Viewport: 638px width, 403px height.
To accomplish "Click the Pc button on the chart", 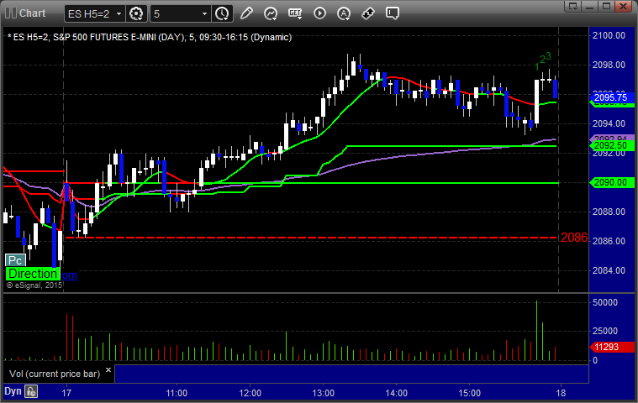I will click(15, 260).
